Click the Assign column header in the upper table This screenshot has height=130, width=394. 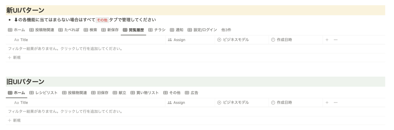190,40
